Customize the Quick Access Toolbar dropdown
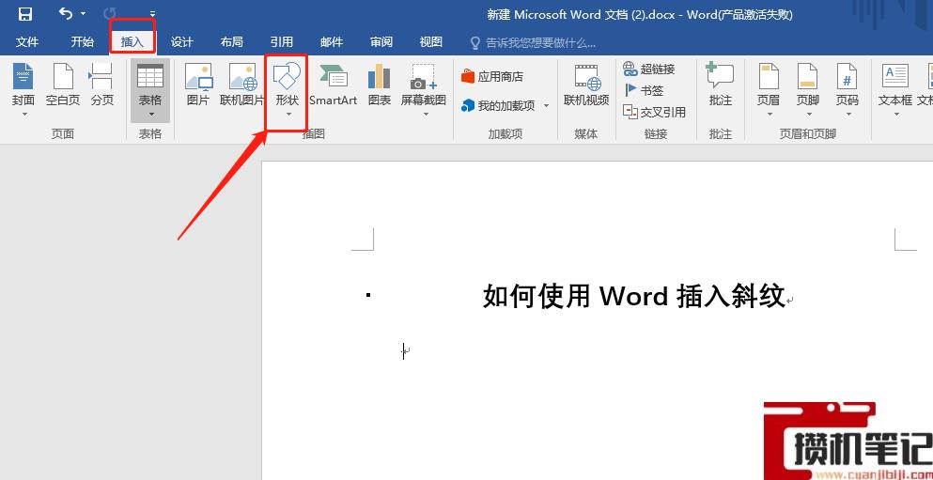 (152, 14)
